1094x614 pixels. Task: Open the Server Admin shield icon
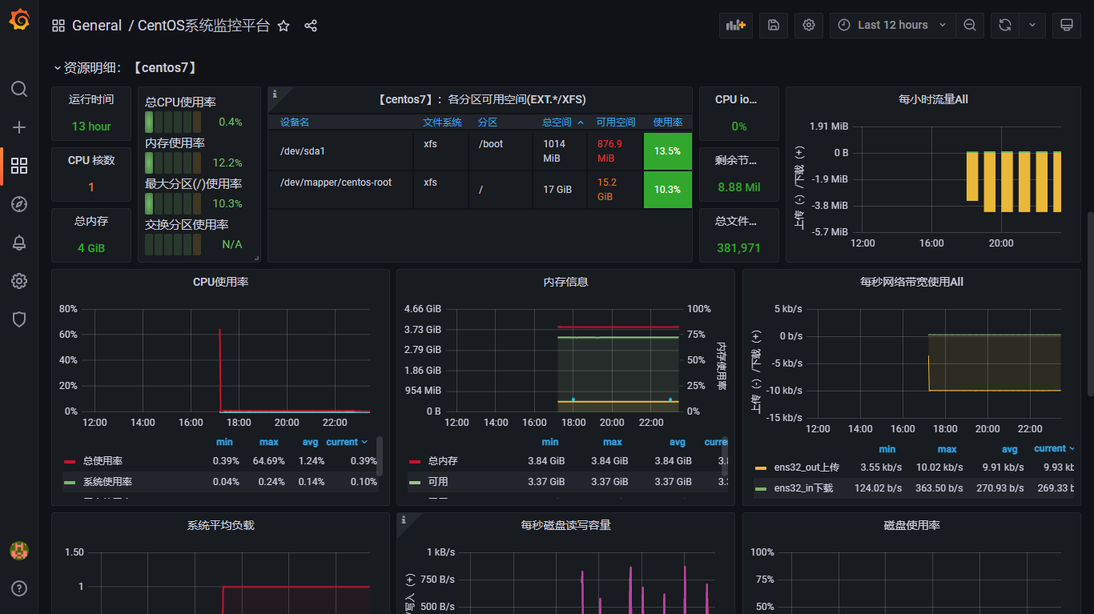[19, 319]
